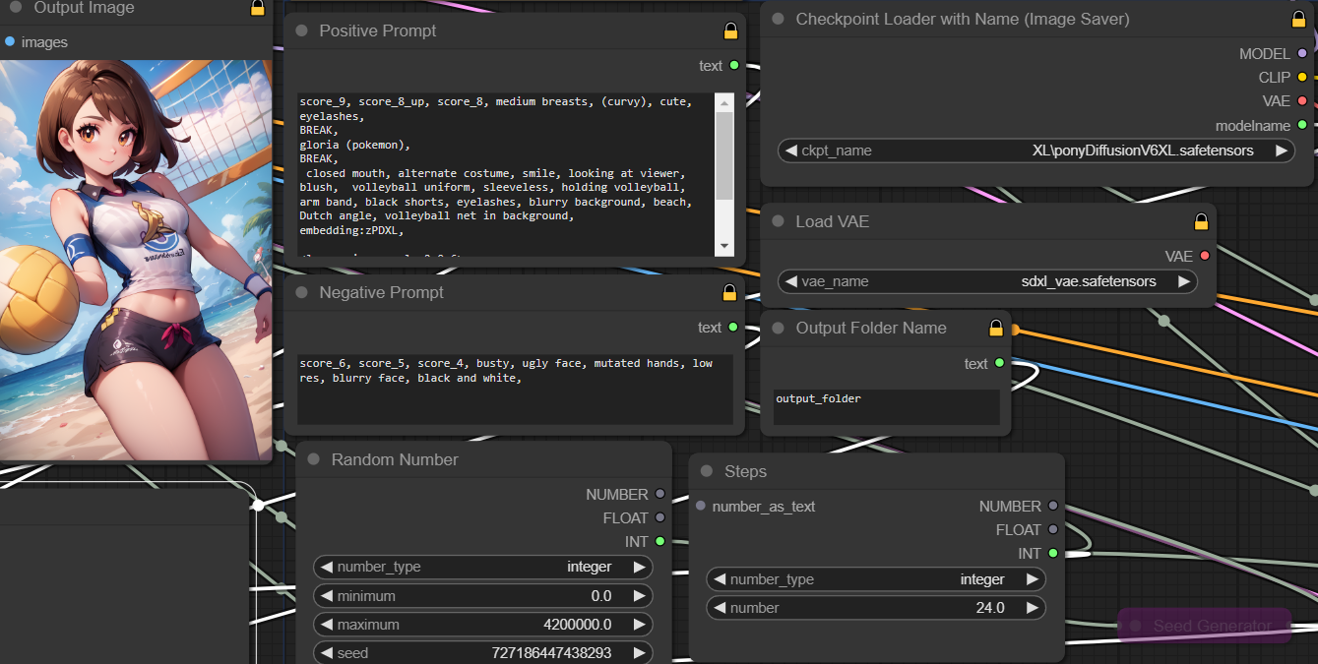Open number_type dropdown in Random Number node

[x=482, y=567]
